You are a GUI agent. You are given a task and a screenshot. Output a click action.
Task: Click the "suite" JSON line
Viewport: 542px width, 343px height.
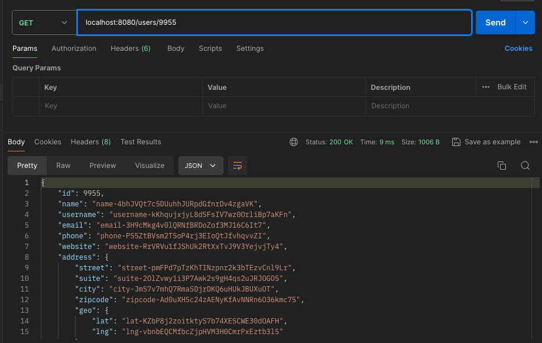[x=181, y=279]
